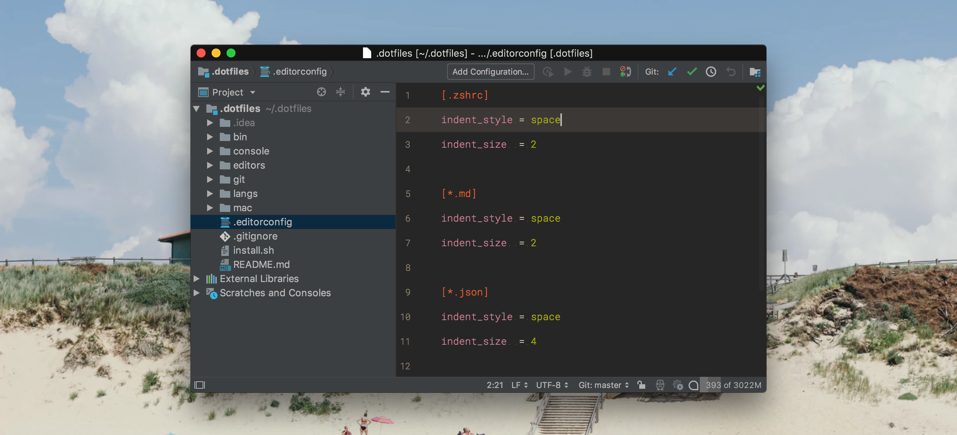Viewport: 957px width, 435px height.
Task: Click the locate file crosshair icon
Action: (x=321, y=92)
